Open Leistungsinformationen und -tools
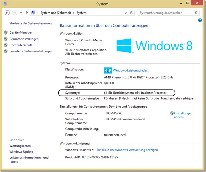 [x=29, y=159]
